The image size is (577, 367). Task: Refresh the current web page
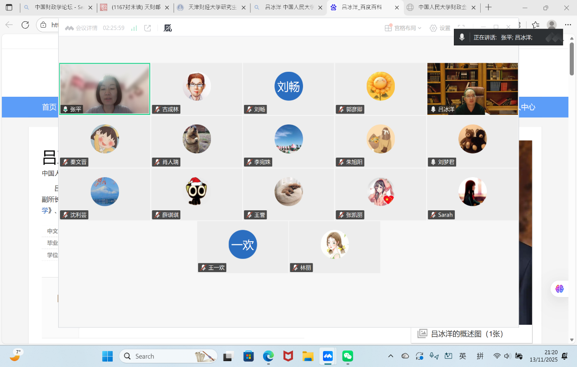click(x=25, y=25)
